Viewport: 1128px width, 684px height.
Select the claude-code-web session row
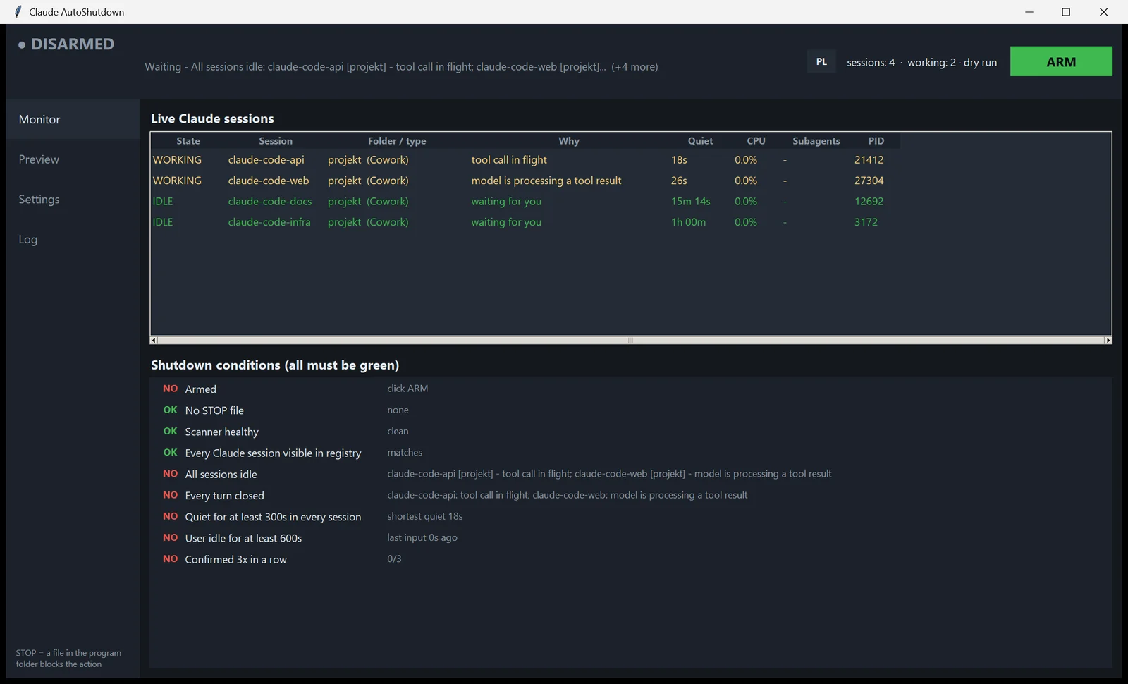pyautogui.click(x=526, y=181)
